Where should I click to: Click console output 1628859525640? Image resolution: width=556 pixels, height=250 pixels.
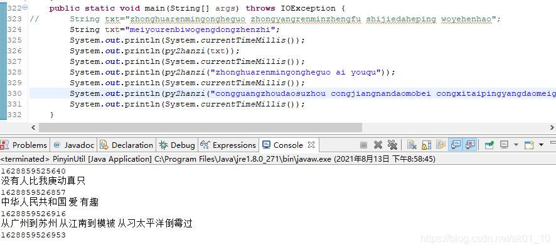[33, 171]
